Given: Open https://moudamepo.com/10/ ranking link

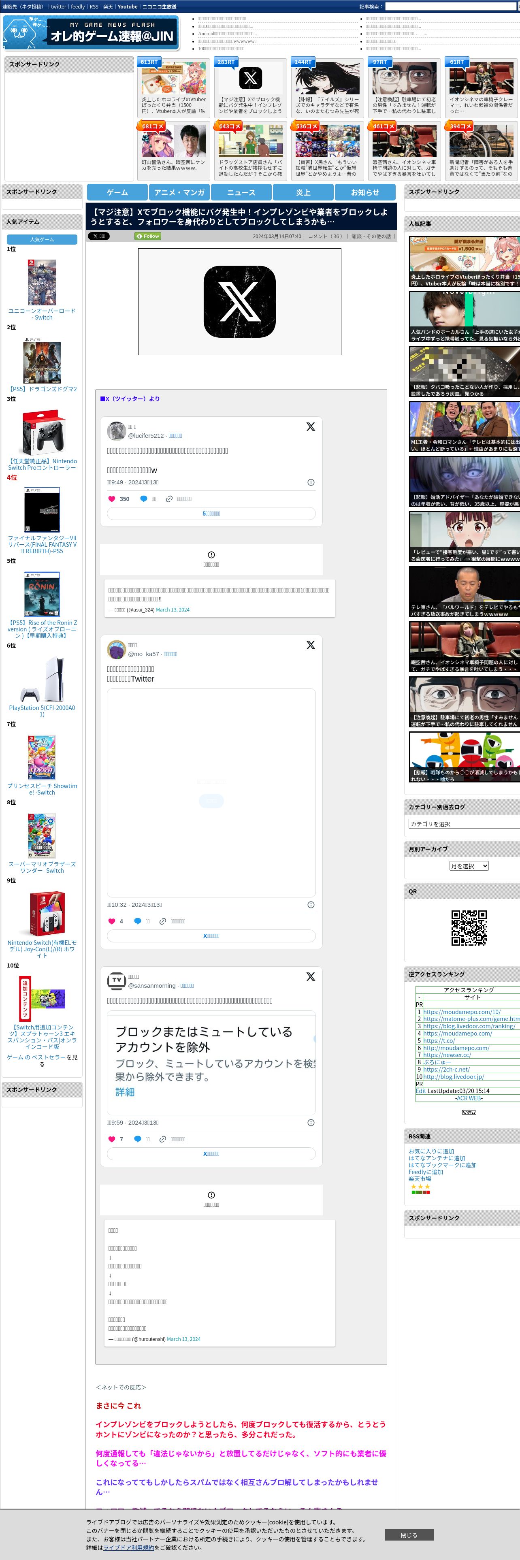Looking at the screenshot, I should click(462, 1012).
